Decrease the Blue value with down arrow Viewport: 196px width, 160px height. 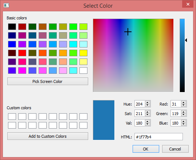click(x=184, y=124)
